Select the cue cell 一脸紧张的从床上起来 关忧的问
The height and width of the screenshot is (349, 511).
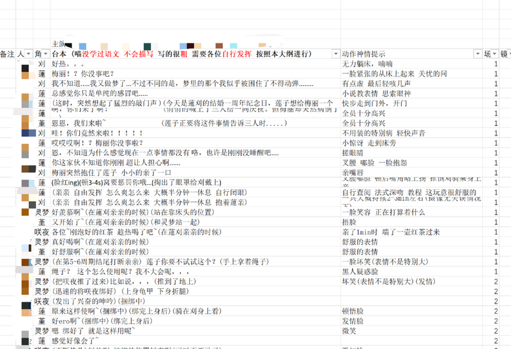point(411,74)
